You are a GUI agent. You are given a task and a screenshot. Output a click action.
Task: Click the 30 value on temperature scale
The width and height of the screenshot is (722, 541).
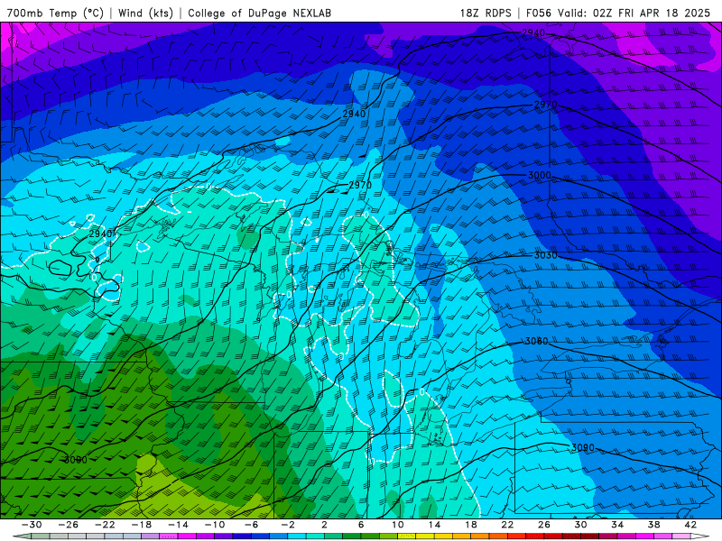[580, 525]
